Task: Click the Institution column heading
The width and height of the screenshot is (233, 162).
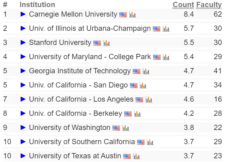Action: click(x=37, y=5)
